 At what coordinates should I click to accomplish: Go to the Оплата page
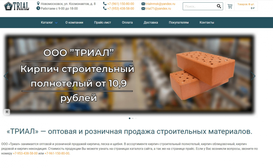(x=127, y=22)
